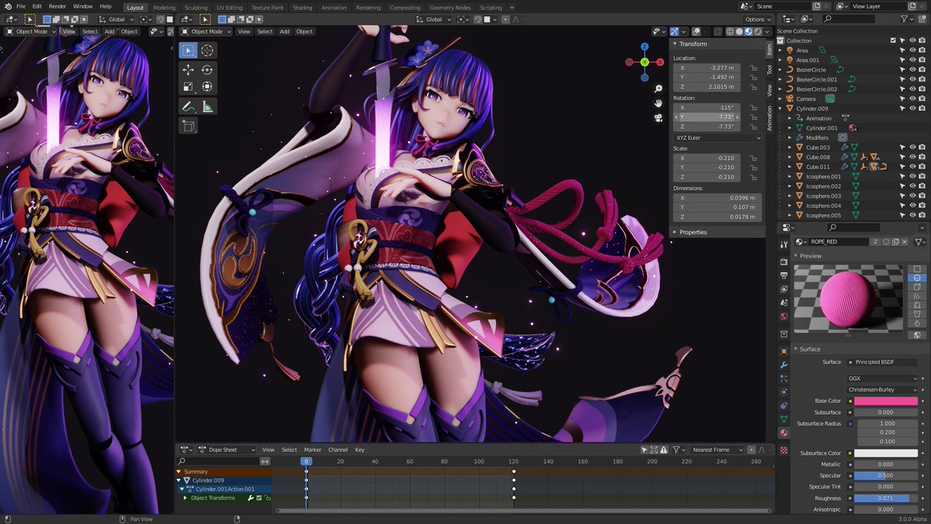The height and width of the screenshot is (524, 931).
Task: Expand Cube.008 in outliner
Action: [x=790, y=157]
